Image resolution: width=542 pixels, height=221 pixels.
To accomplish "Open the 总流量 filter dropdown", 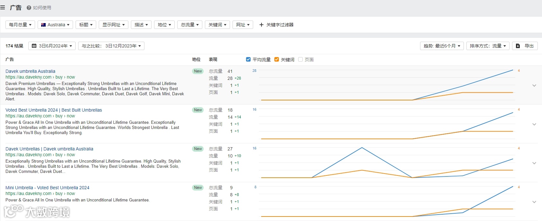I will point(190,25).
